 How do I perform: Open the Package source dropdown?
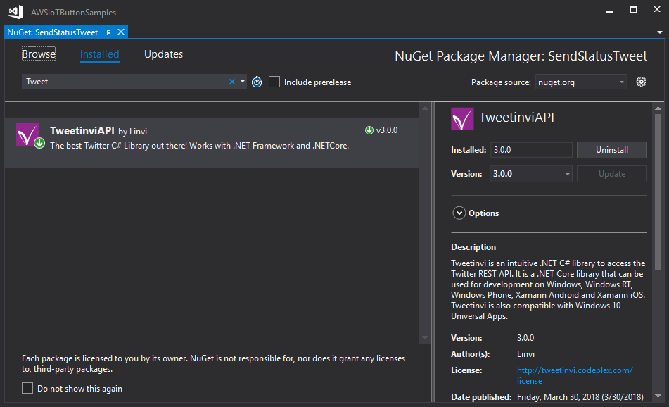click(x=581, y=82)
